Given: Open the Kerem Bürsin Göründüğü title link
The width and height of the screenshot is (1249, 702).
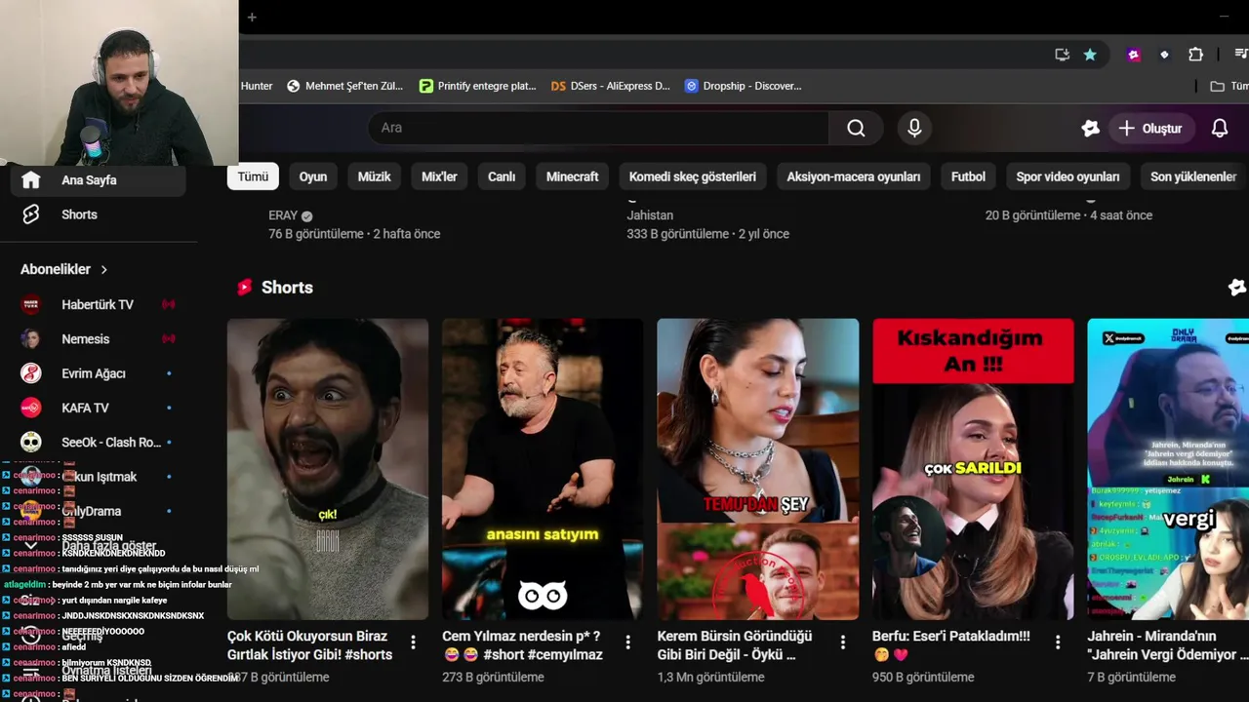Looking at the screenshot, I should 735,645.
